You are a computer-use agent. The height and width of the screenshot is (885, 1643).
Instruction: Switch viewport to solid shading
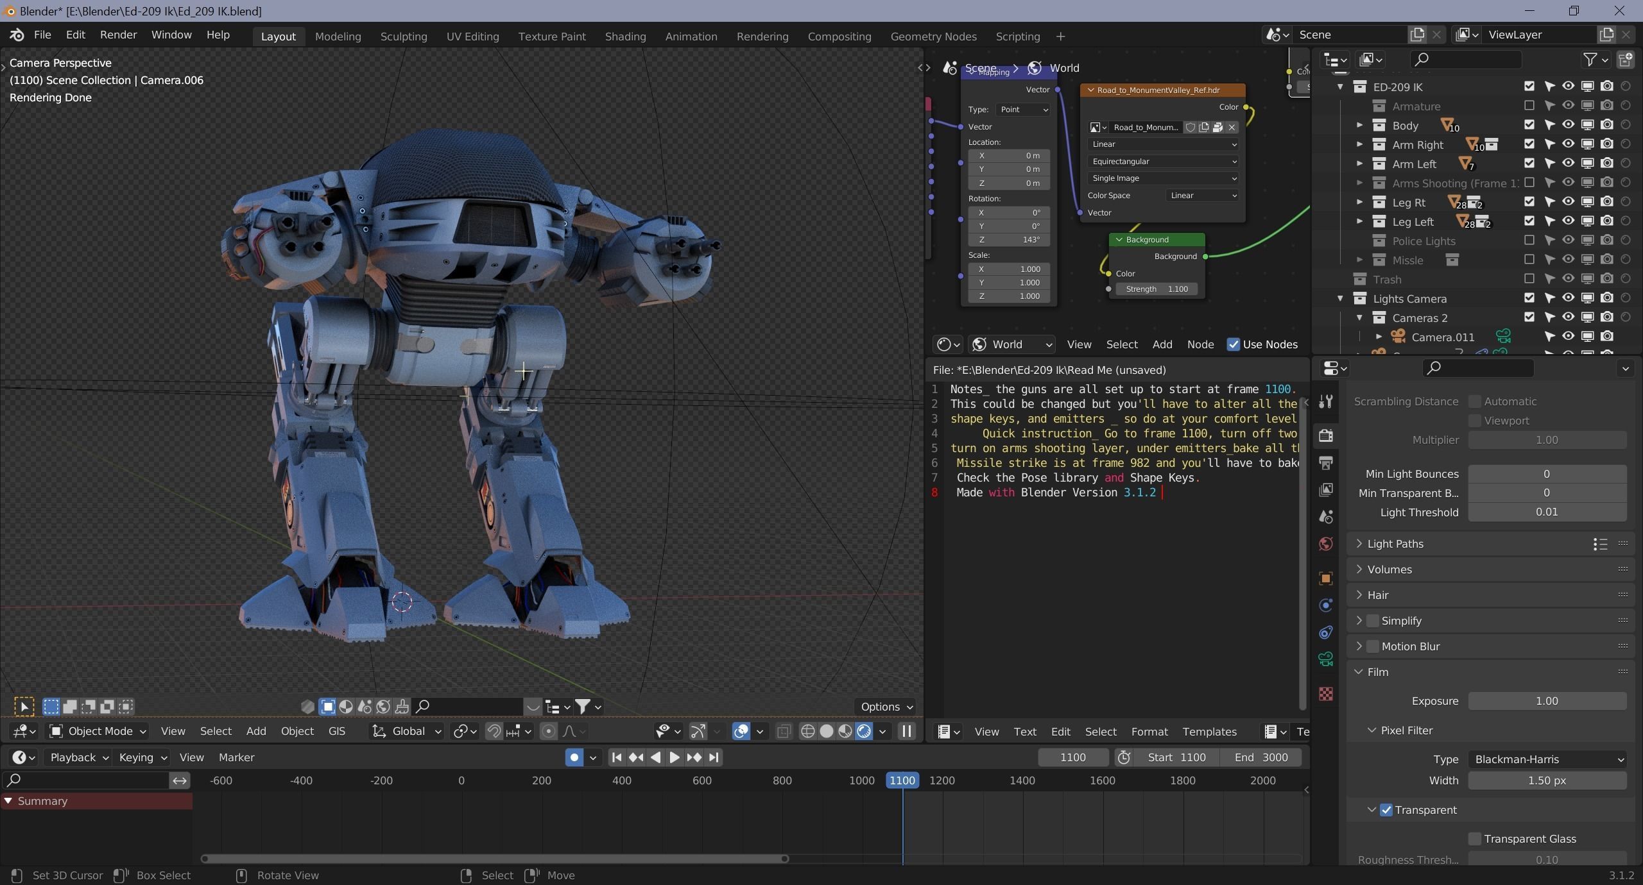pos(827,731)
